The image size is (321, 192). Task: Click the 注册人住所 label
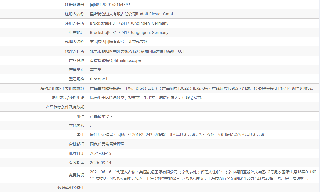point(74,23)
